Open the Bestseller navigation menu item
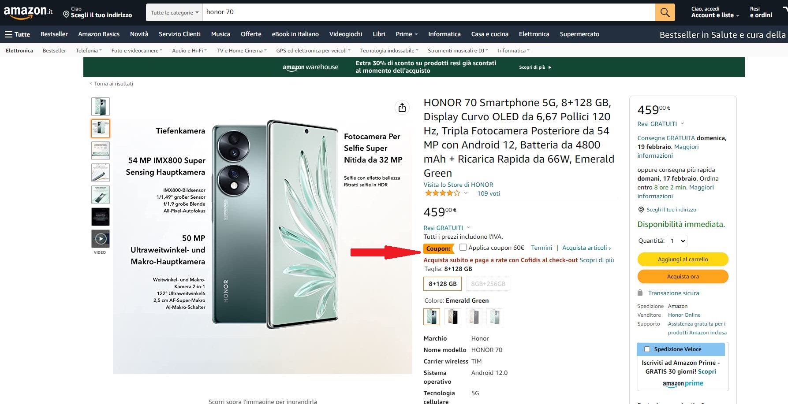The height and width of the screenshot is (404, 788). [54, 34]
